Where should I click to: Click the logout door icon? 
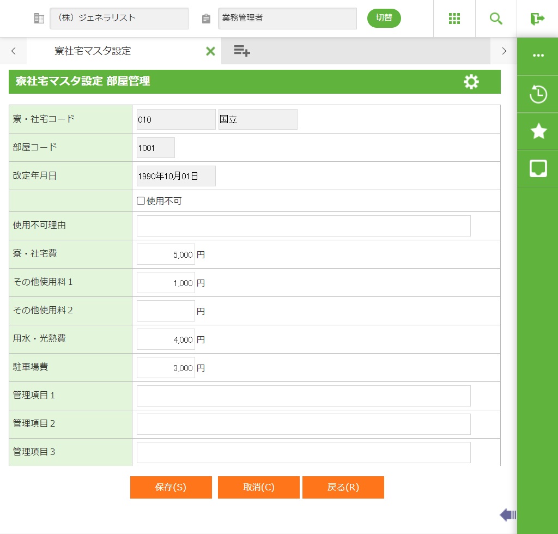pyautogui.click(x=537, y=19)
